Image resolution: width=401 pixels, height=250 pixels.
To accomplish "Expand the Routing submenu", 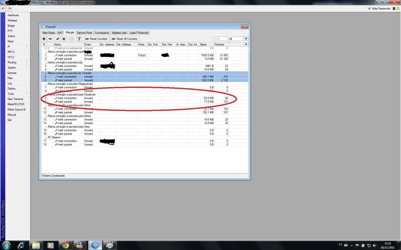I will point(18,62).
